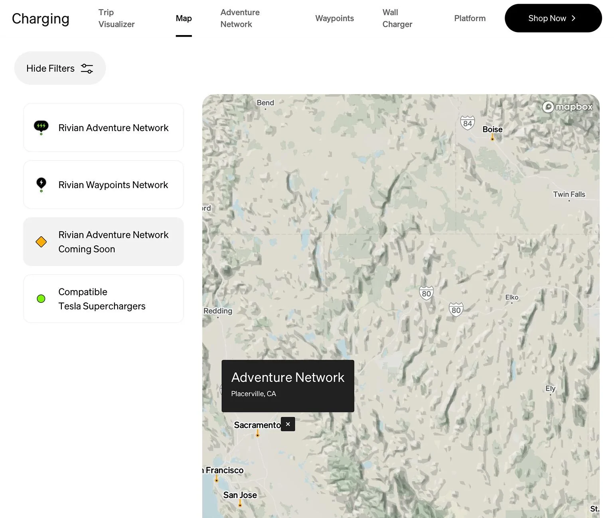The image size is (614, 518).
Task: Click the green Tesla Superchargers dot icon
Action: coord(41,299)
